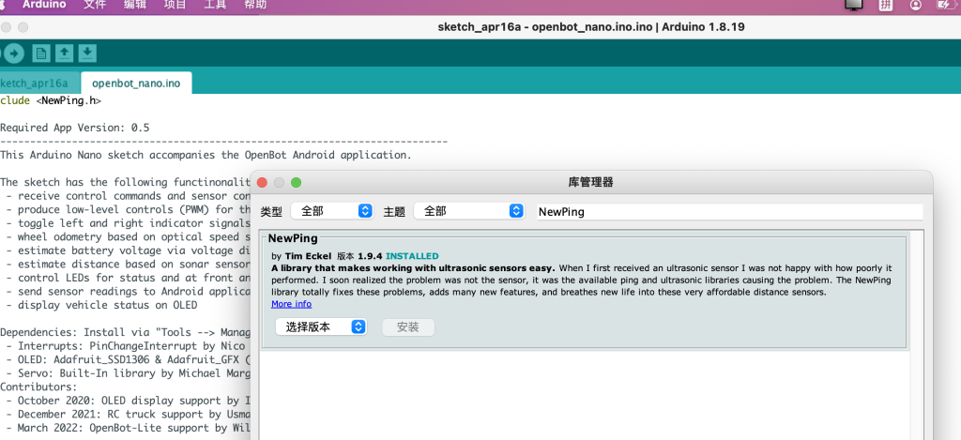Click the line containing <NewPing.h>
Image resolution: width=961 pixels, height=440 pixels.
51,100
